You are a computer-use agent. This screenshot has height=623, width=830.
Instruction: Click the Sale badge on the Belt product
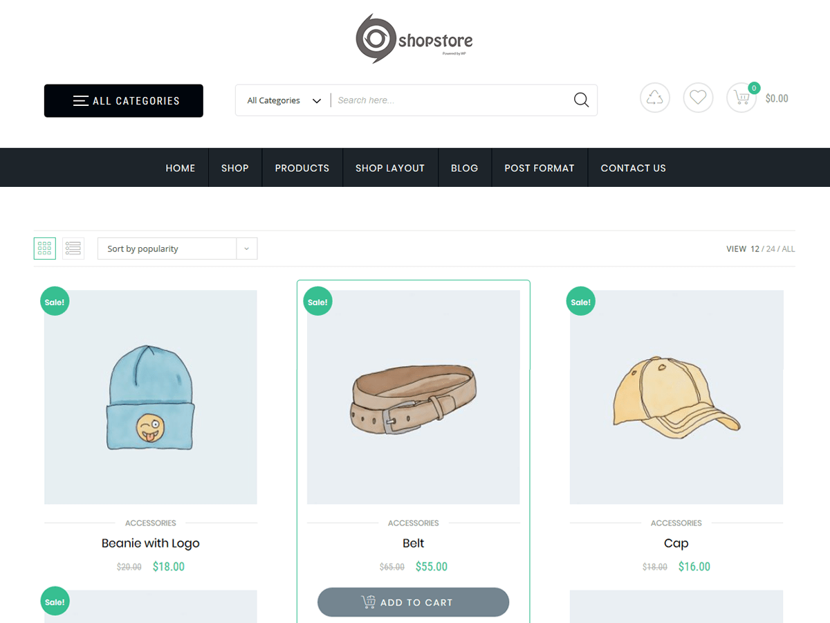317,301
